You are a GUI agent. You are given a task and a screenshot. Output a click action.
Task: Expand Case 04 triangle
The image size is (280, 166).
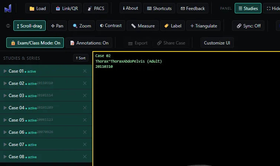[x=5, y=108]
